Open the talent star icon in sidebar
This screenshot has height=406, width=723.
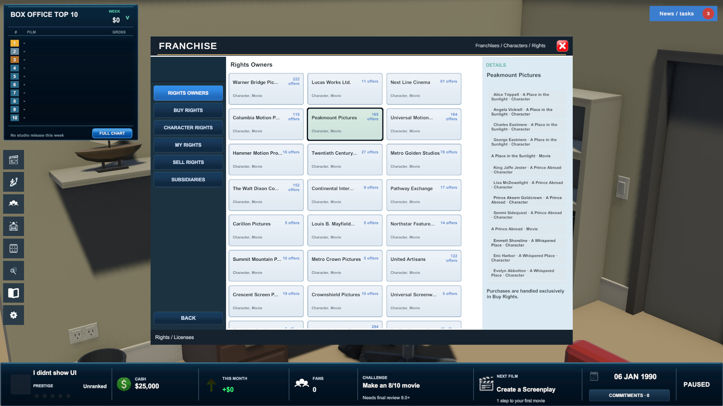14,182
